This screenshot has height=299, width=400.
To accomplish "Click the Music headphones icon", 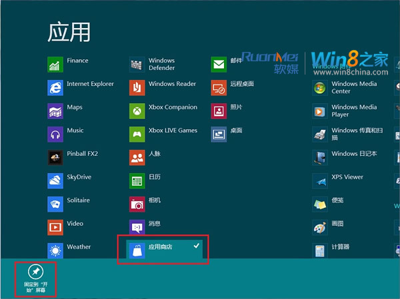I will (55, 134).
